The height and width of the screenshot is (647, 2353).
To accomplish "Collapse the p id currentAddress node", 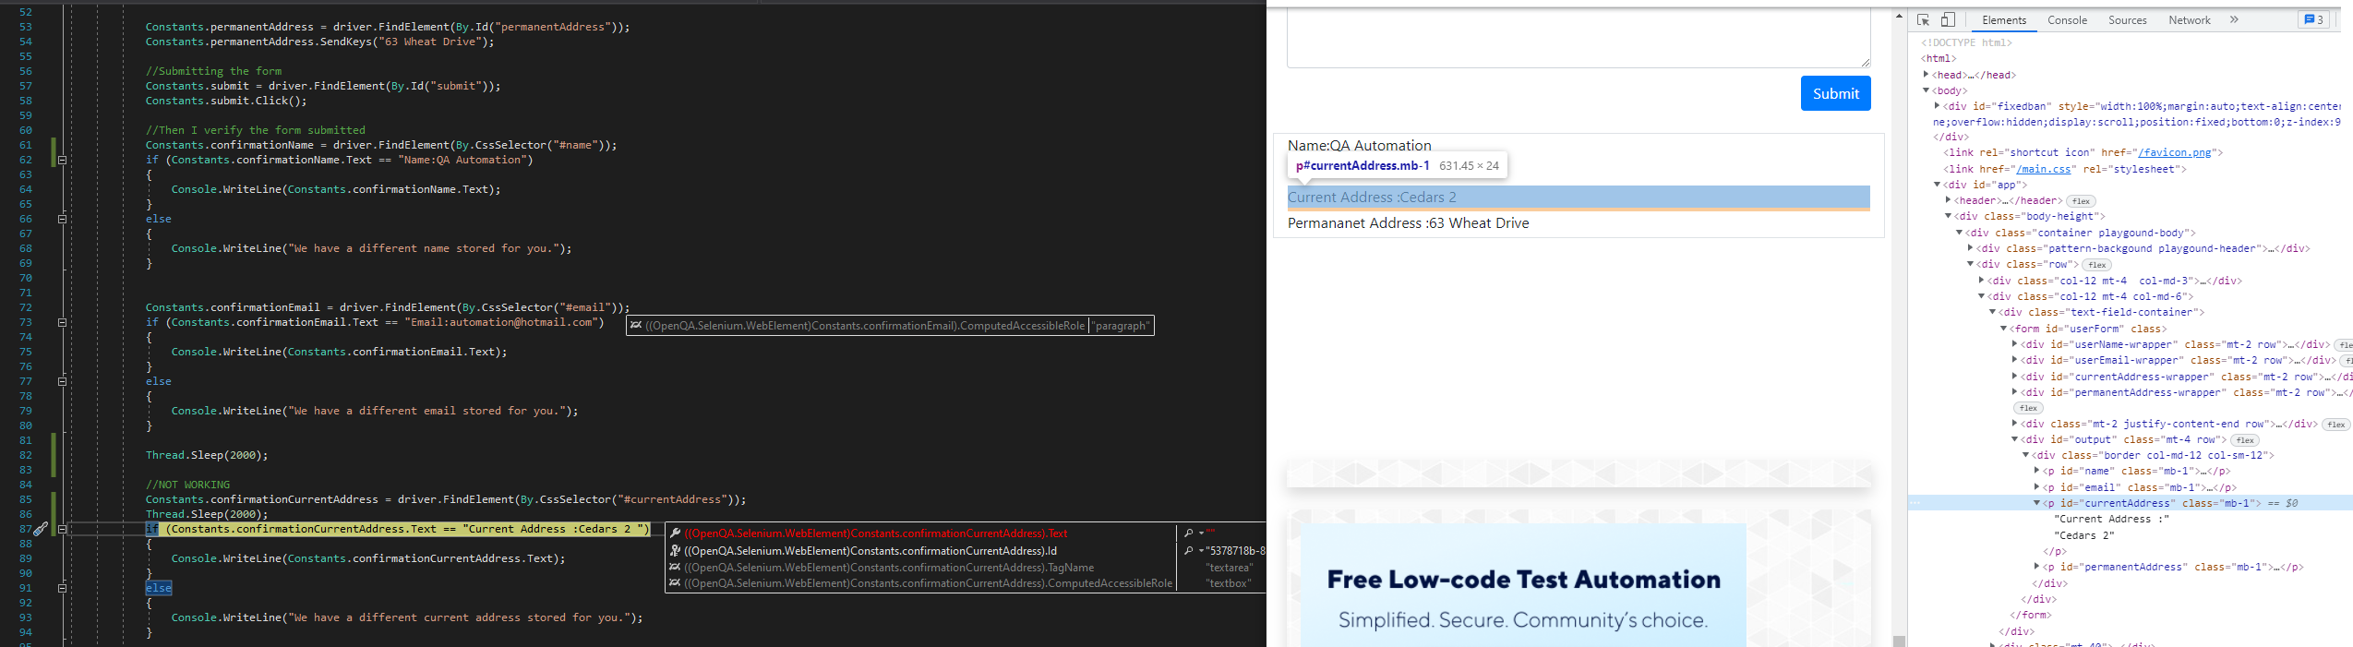I will (2036, 503).
